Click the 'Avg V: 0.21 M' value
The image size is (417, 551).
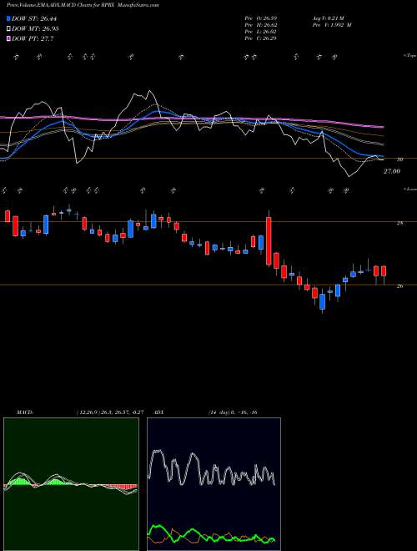[329, 18]
